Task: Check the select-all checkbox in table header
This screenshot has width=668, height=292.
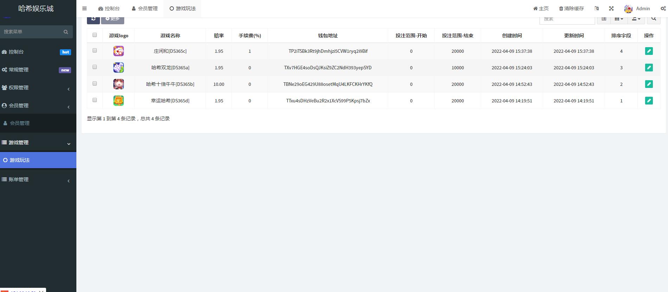Action: pyautogui.click(x=95, y=35)
